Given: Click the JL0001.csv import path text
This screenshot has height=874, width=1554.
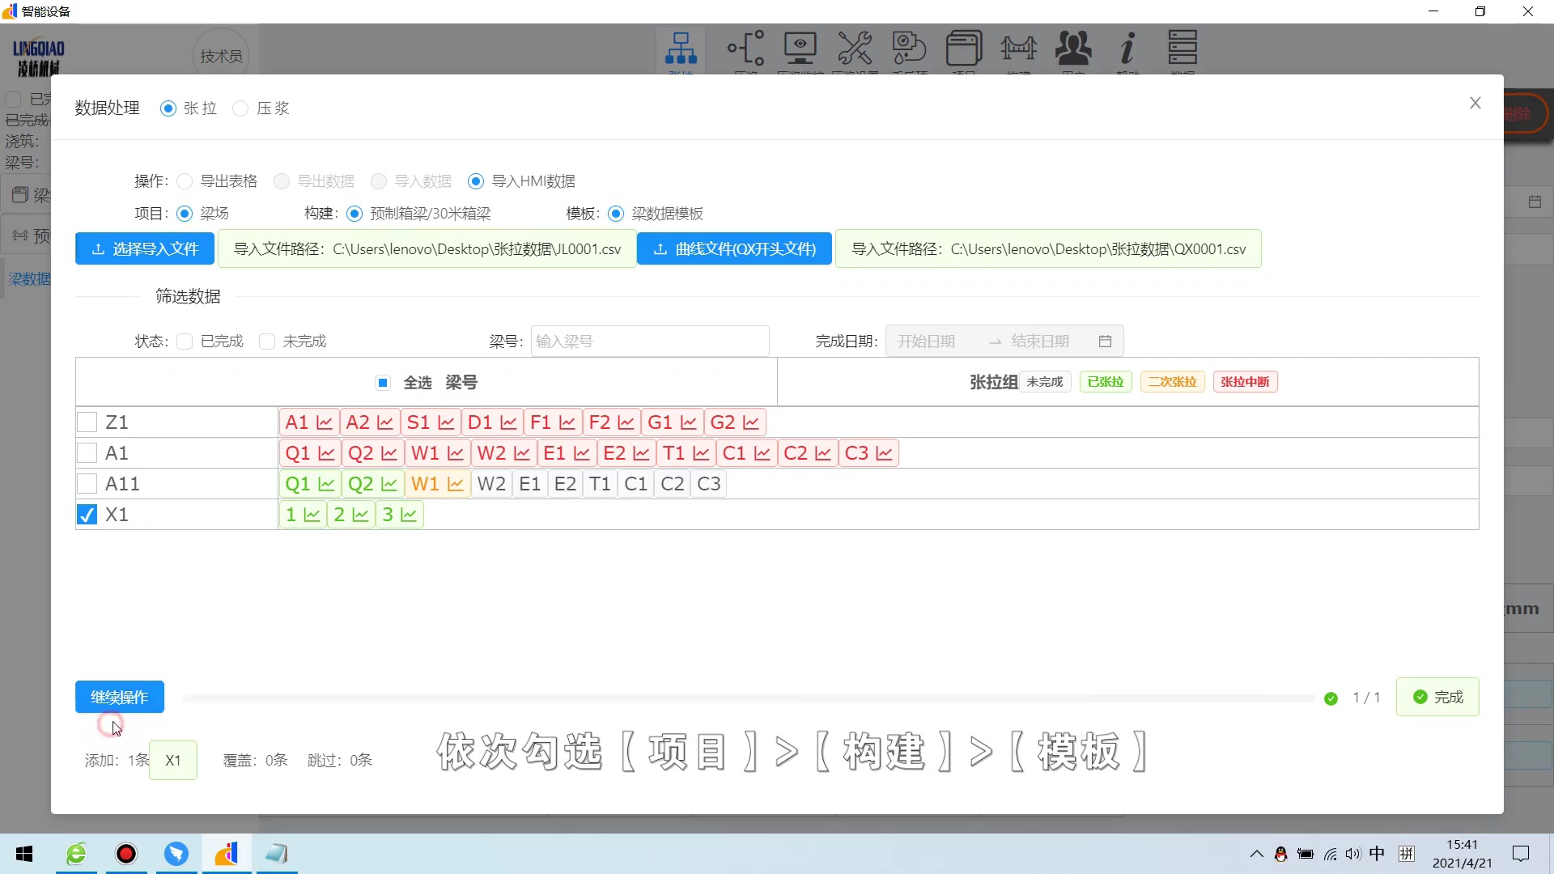Looking at the screenshot, I should [x=427, y=249].
